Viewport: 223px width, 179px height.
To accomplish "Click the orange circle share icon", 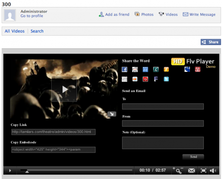I will point(135,79).
